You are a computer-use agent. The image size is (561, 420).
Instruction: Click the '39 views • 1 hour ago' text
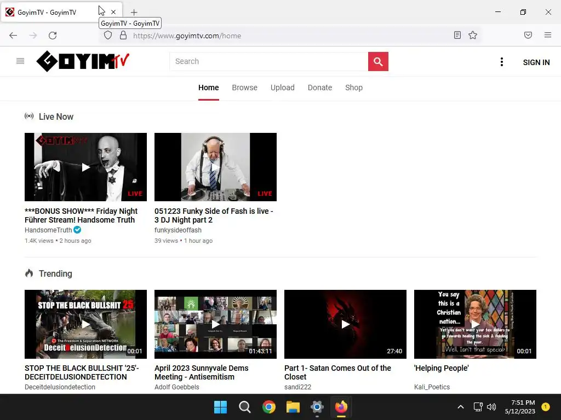point(184,241)
